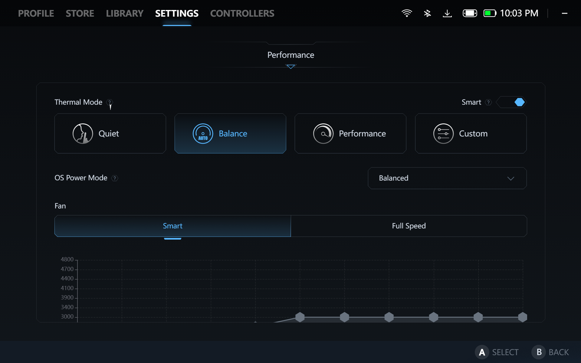Select the Quiet thermal mode icon
Viewport: 581px width, 363px height.
coord(83,133)
